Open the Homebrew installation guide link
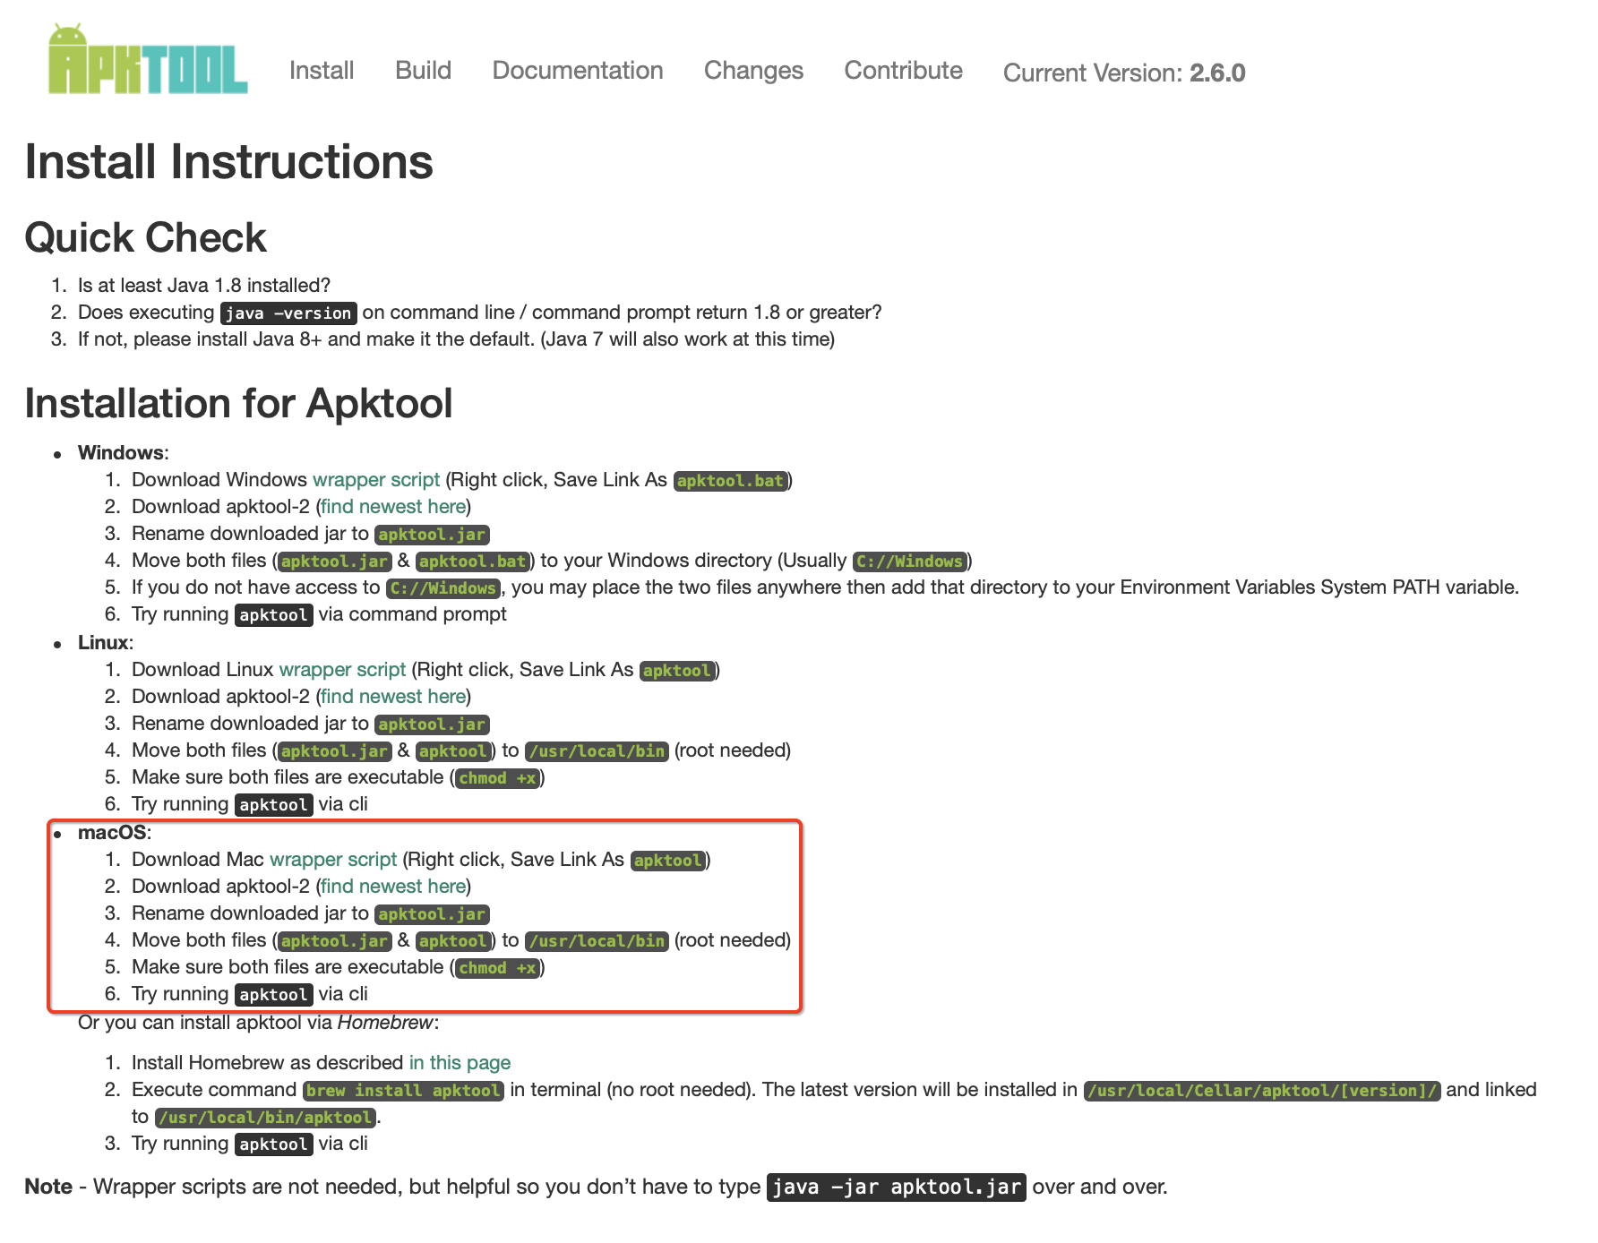Viewport: 1598px width, 1243px height. coord(460,1063)
